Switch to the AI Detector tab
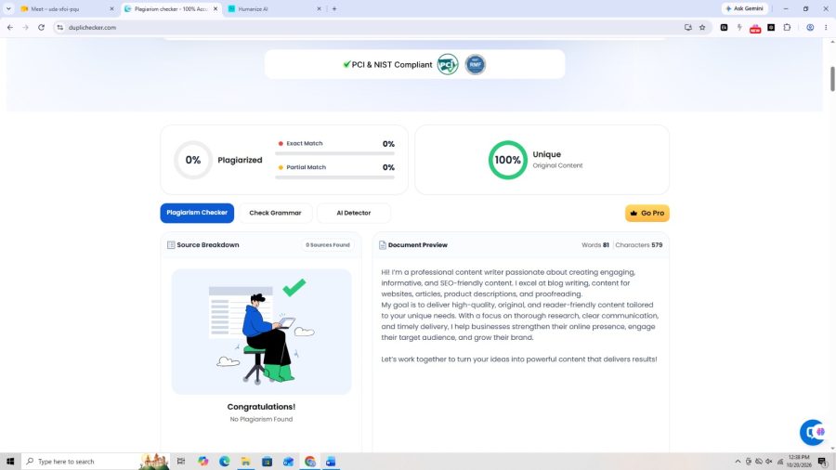The image size is (836, 470). click(354, 213)
